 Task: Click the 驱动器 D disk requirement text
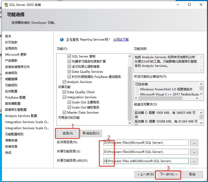pos(166,122)
